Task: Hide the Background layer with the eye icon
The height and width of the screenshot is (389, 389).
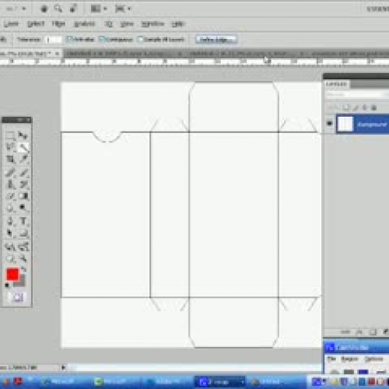Action: [x=329, y=124]
